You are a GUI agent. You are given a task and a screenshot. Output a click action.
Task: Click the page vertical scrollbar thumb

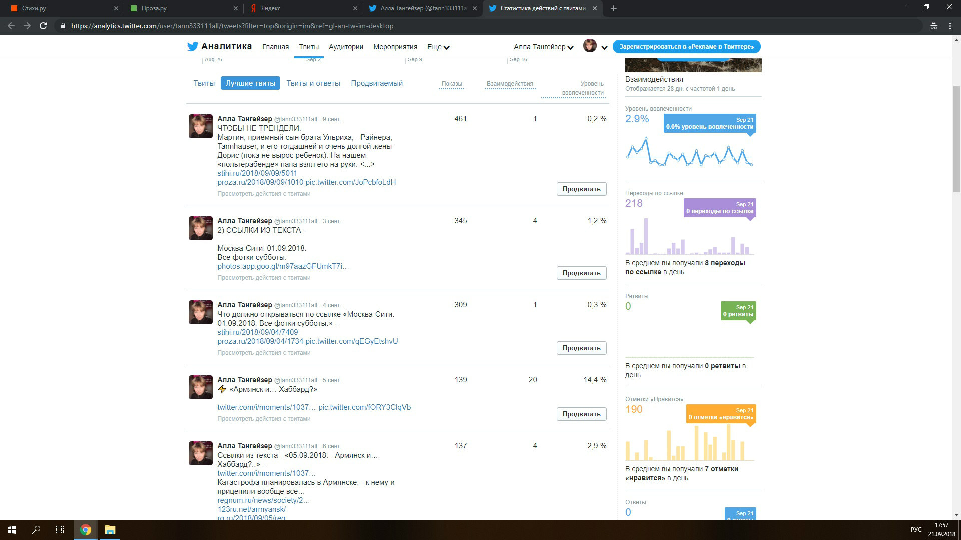(x=956, y=139)
